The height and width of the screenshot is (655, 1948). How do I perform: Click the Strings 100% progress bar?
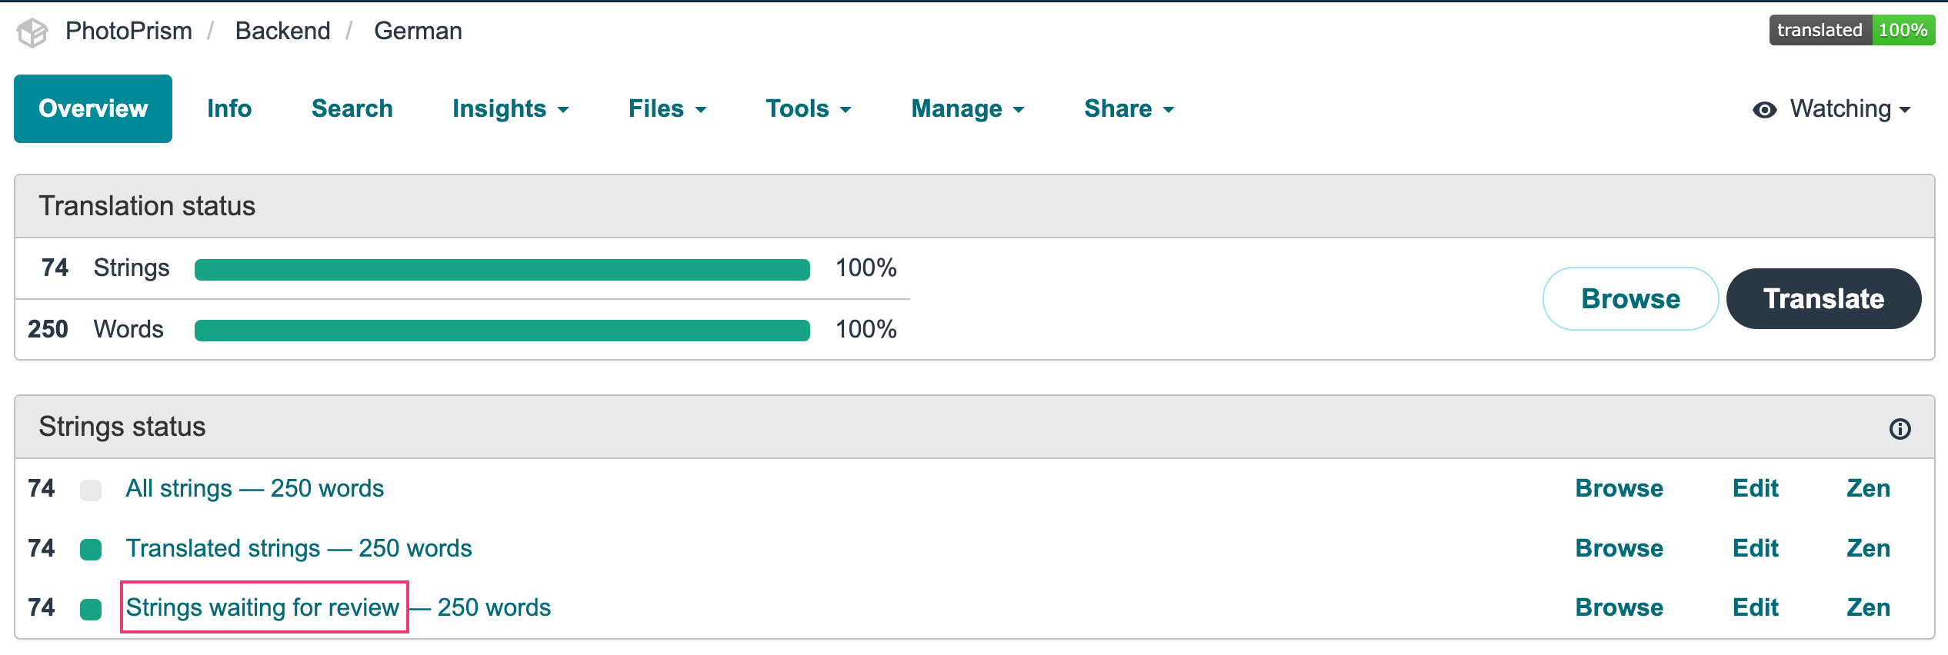502,269
